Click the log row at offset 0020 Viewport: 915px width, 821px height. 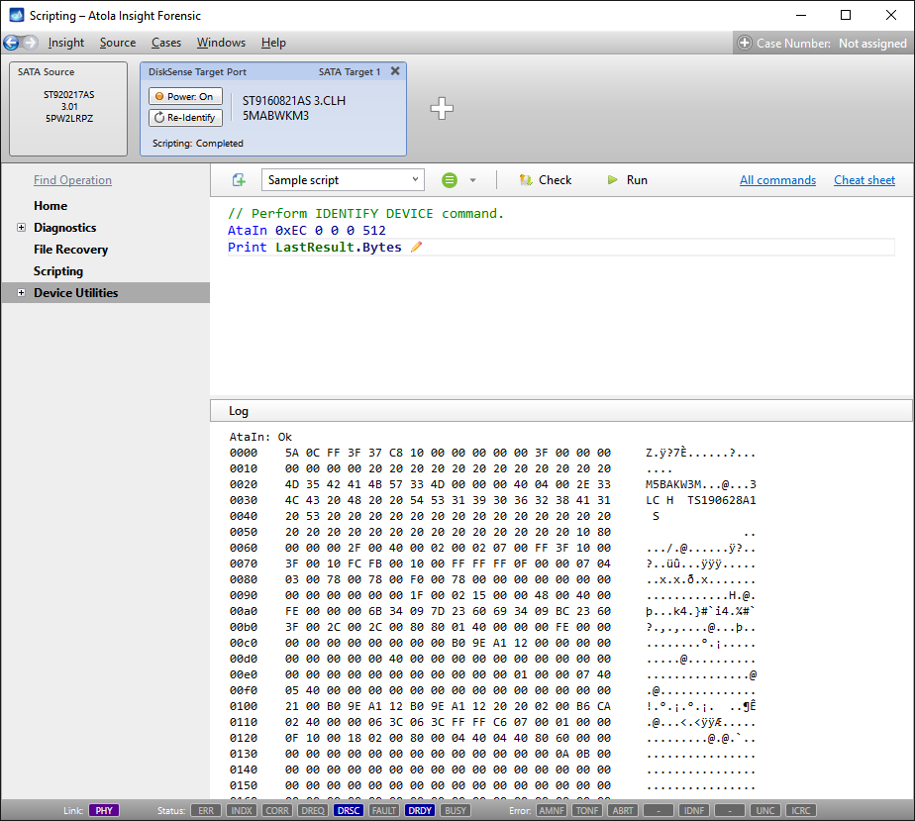492,484
